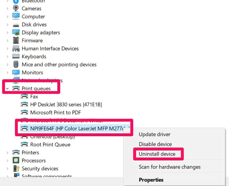Image resolution: width=229 pixels, height=186 pixels.
Task: Expand the Printers category
Action: [7, 153]
